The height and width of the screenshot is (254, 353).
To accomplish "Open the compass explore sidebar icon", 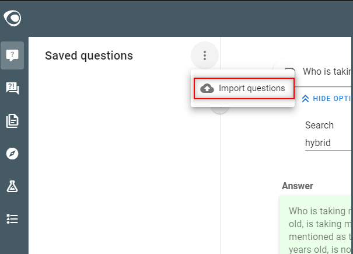I will [x=12, y=154].
